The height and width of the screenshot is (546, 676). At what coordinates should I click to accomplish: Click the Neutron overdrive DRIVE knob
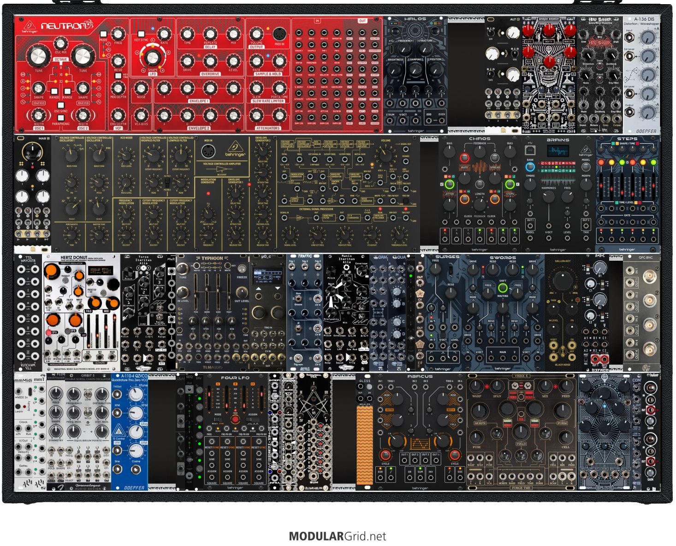click(x=187, y=60)
